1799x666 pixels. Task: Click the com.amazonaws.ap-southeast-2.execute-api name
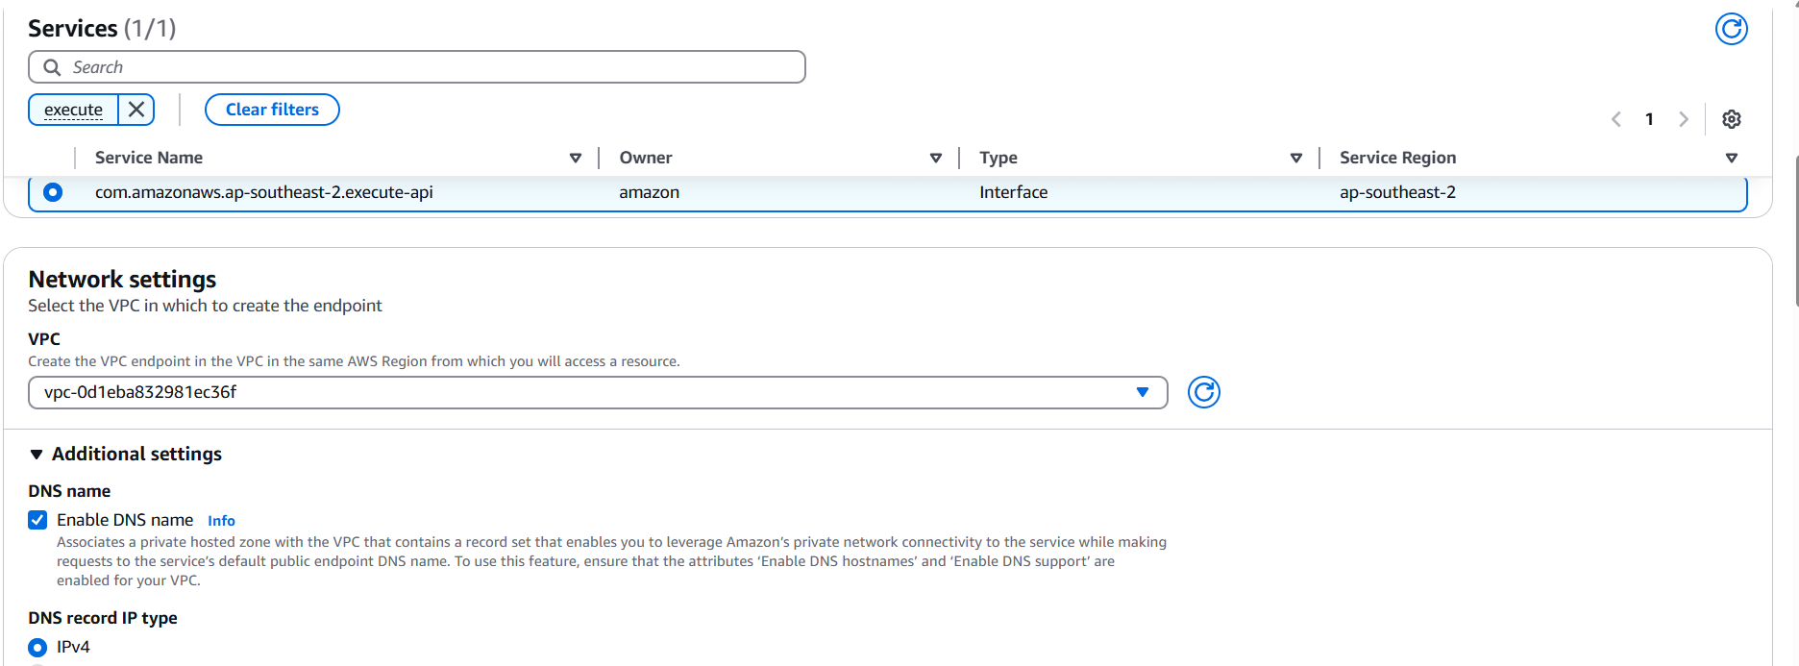pyautogui.click(x=264, y=192)
